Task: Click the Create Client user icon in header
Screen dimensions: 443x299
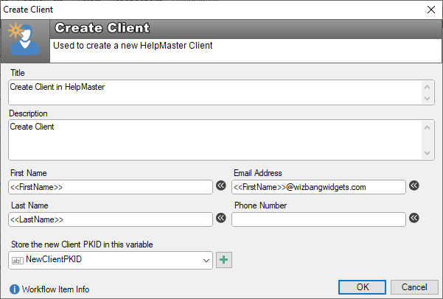Action: tap(24, 40)
